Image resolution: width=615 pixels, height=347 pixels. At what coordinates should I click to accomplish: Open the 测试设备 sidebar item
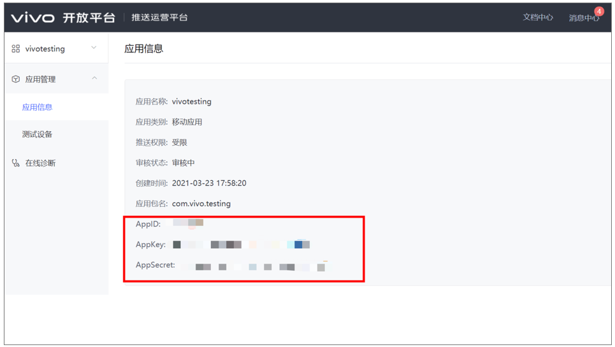tap(37, 134)
